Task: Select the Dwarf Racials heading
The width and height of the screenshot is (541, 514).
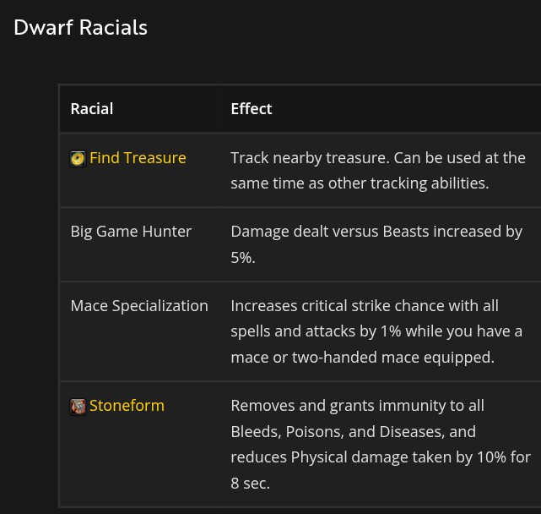Action: (x=81, y=27)
